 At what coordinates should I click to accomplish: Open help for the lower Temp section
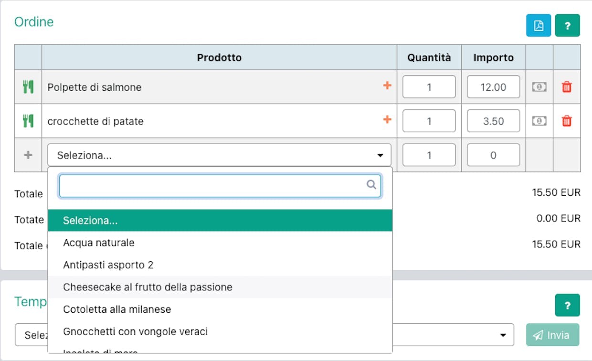(567, 305)
